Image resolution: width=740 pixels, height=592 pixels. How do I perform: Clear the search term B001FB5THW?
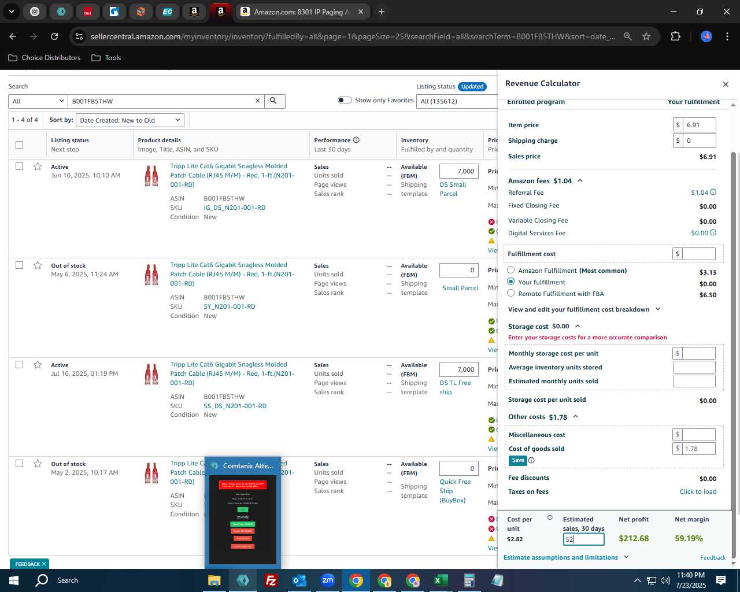258,101
